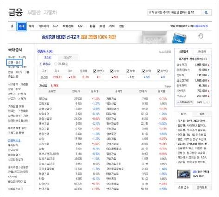219x197 pixels.
Task: Toggle the 하락 filter checkbox
Action: click(x=144, y=71)
